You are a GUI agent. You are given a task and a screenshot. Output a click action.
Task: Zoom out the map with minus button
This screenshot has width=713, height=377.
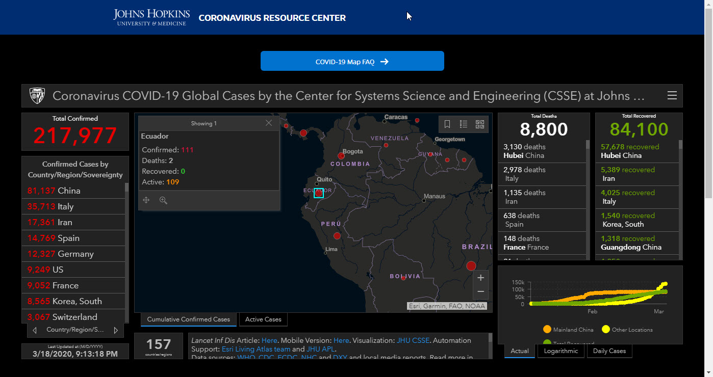coord(480,292)
